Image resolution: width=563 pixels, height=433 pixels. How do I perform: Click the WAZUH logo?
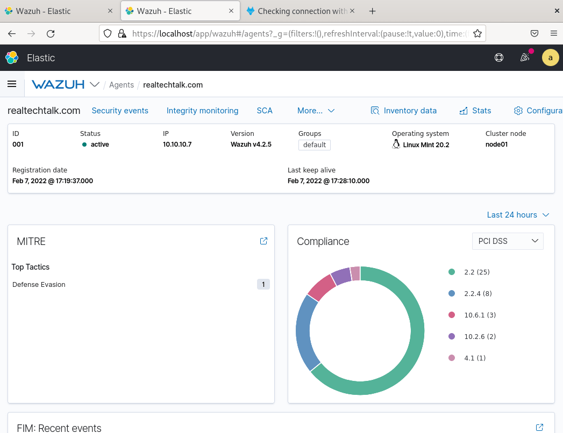59,84
